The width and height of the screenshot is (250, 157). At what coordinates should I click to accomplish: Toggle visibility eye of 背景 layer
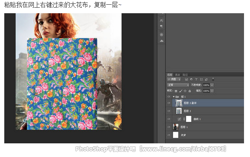[169, 135]
